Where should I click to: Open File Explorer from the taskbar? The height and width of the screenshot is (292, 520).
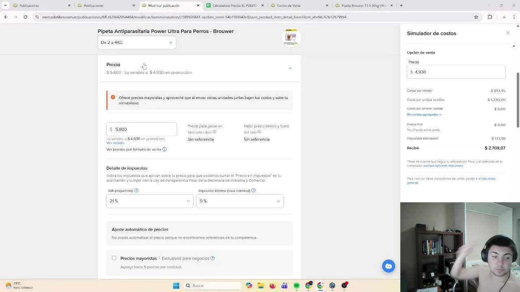260,286
